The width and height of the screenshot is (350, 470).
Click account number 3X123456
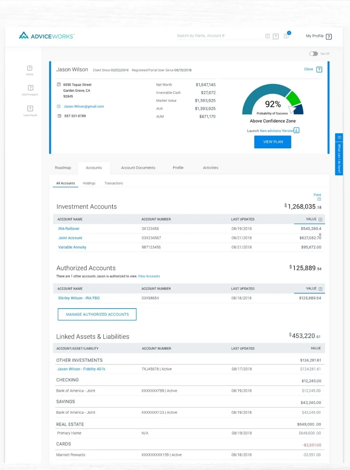tap(150, 229)
